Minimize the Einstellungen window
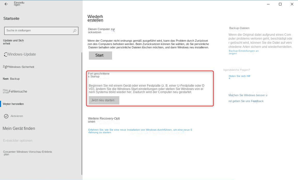Screen dimensions: 298x180 (x=268, y=4)
